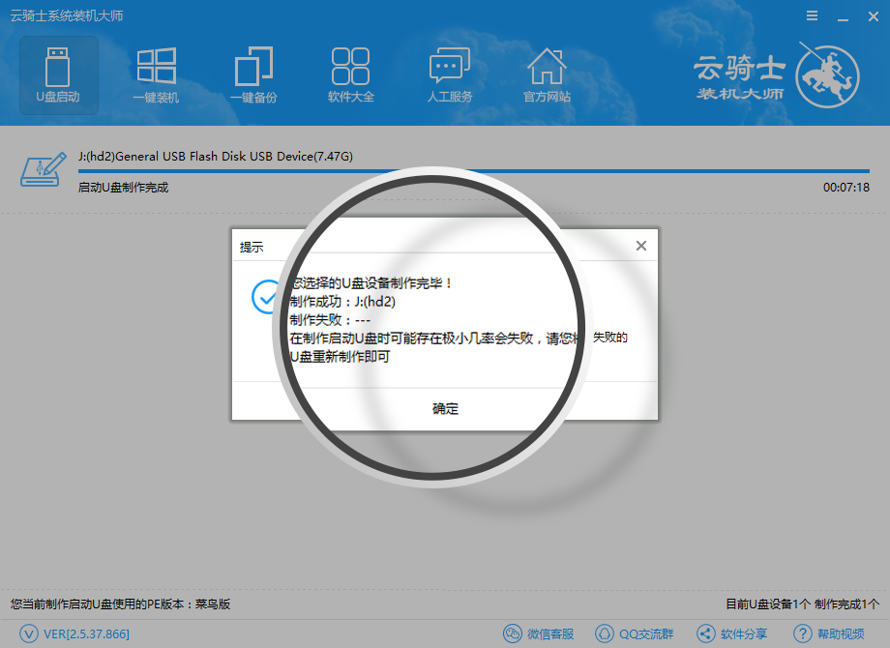Open 软件分享 to share the software
The height and width of the screenshot is (648, 890).
click(732, 633)
